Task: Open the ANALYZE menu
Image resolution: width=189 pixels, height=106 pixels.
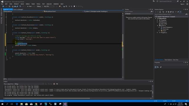Action: [x=49, y=4]
